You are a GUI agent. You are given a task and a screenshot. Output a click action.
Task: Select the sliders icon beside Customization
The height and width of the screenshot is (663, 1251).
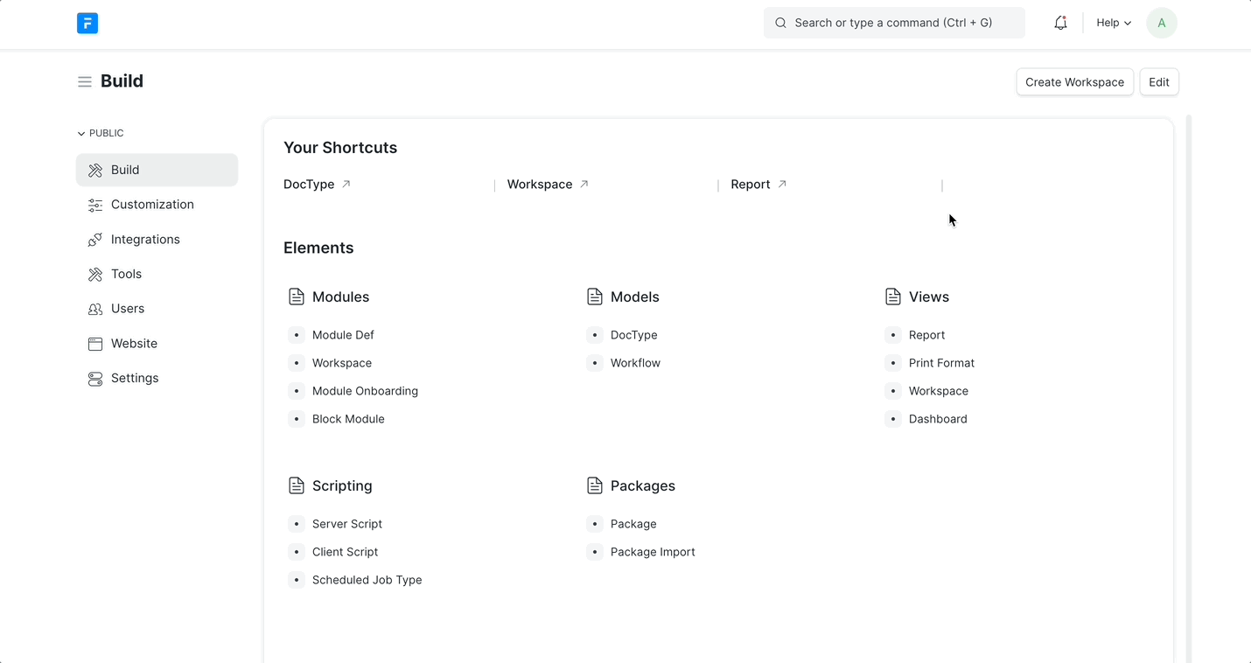94,204
